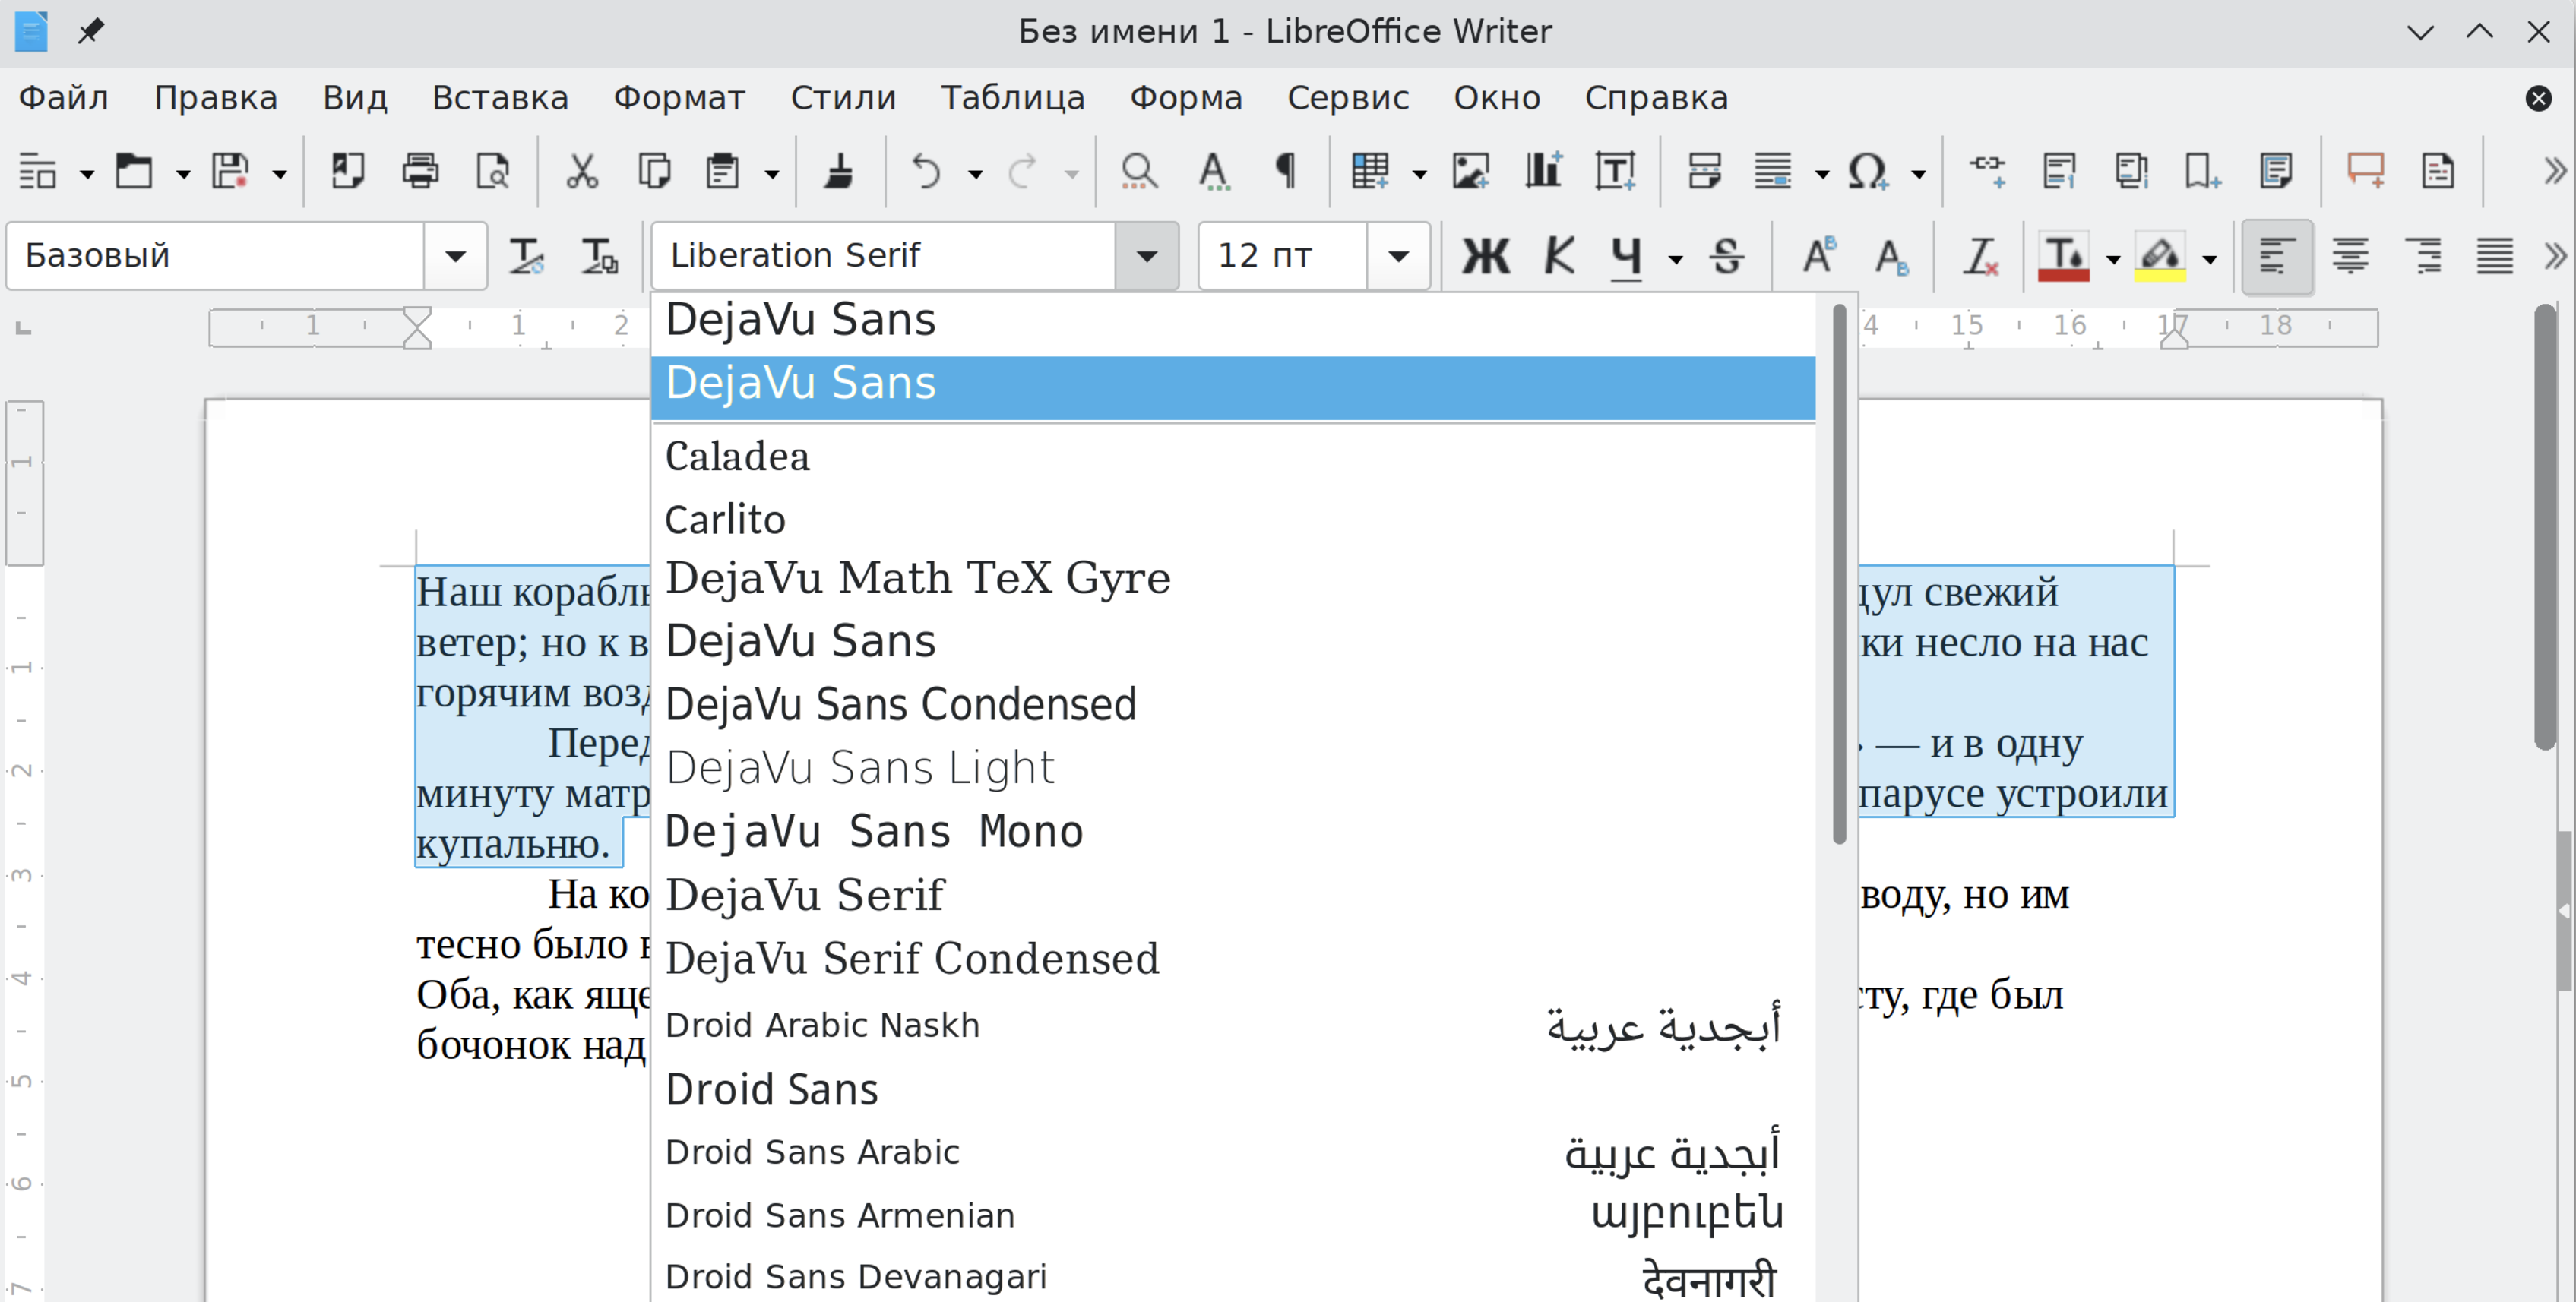Click the Paste clipboard icon
Image resolution: width=2576 pixels, height=1302 pixels.
(x=722, y=172)
